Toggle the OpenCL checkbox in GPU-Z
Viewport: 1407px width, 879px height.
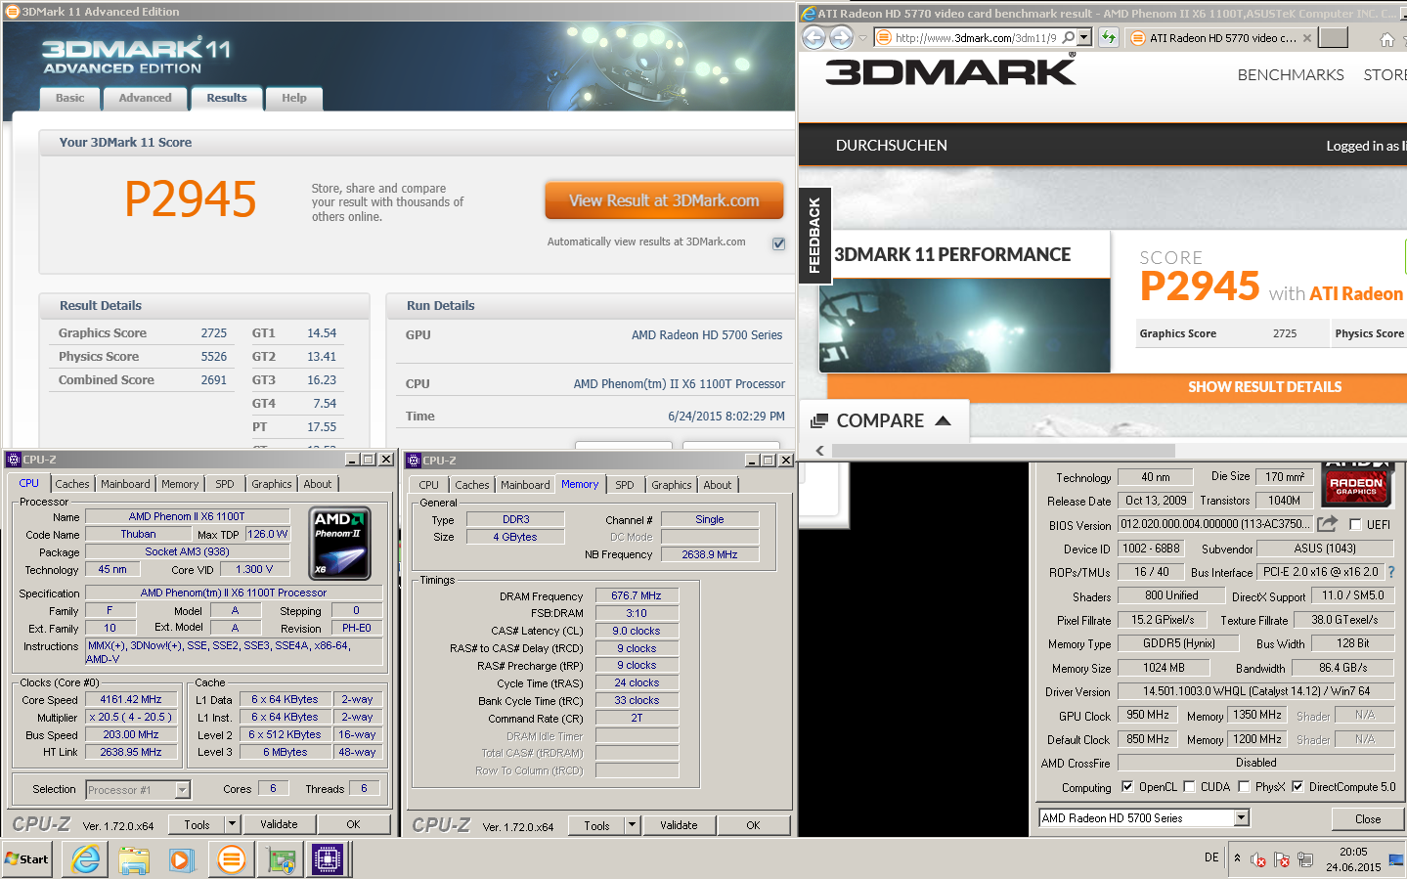click(1127, 786)
